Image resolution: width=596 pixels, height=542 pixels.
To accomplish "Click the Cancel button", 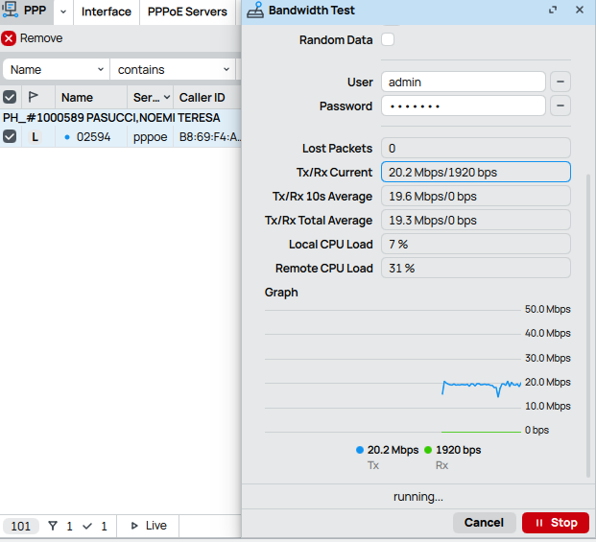I will click(484, 523).
